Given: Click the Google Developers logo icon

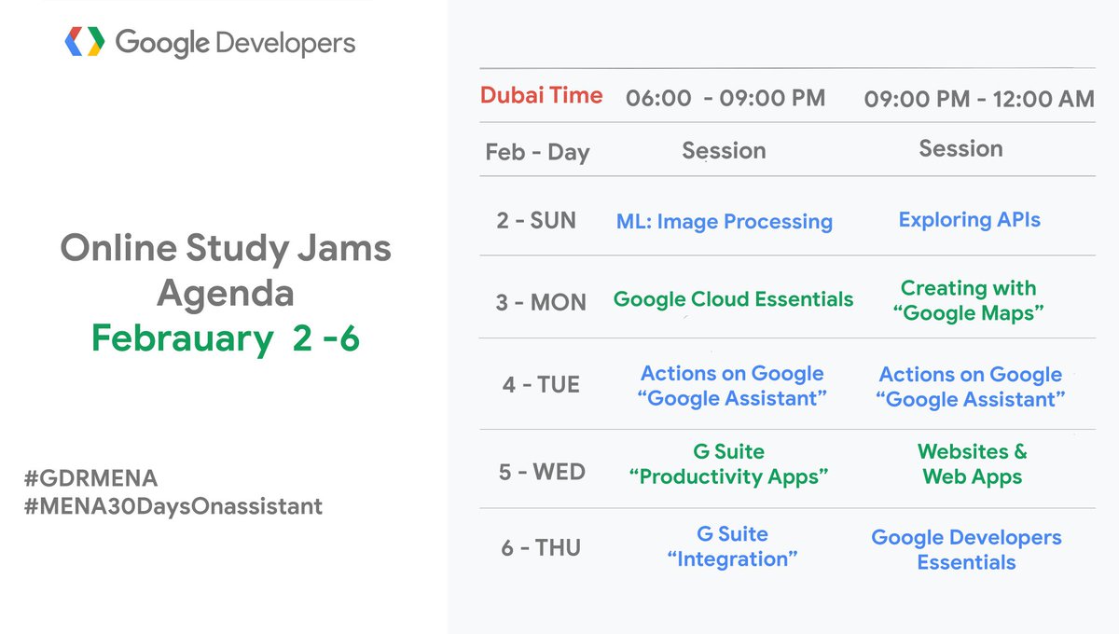Looking at the screenshot, I should [86, 42].
